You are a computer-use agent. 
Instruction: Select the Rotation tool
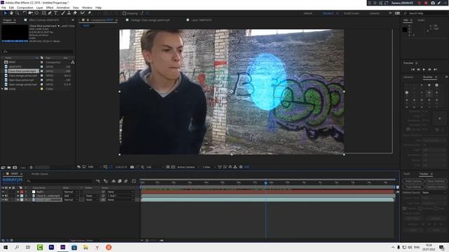coord(25,13)
